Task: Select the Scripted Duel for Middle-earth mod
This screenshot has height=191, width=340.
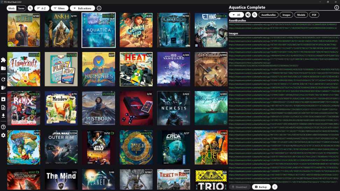Action: [x=211, y=147]
